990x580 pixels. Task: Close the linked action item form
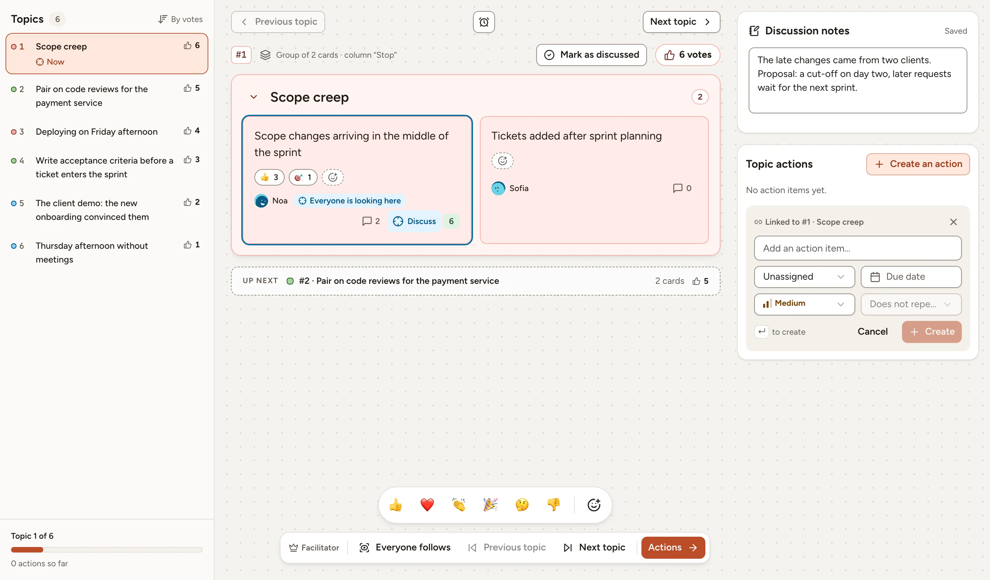pos(953,222)
